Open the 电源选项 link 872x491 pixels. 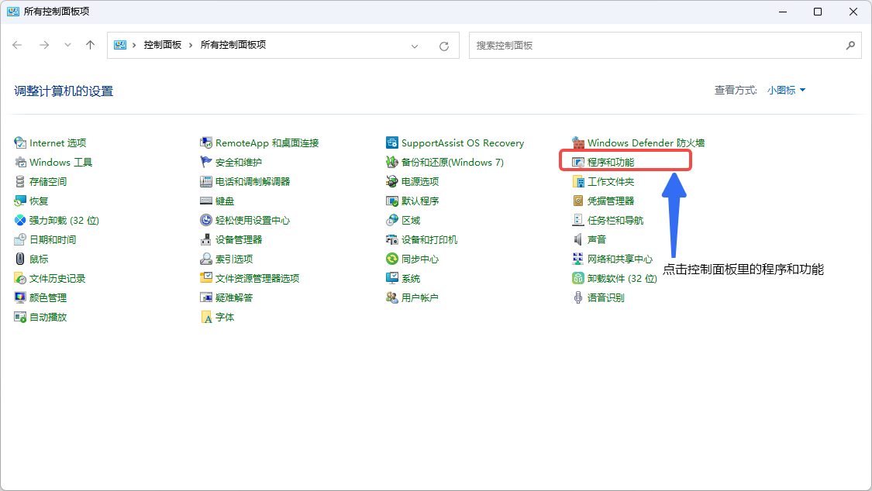pyautogui.click(x=420, y=182)
